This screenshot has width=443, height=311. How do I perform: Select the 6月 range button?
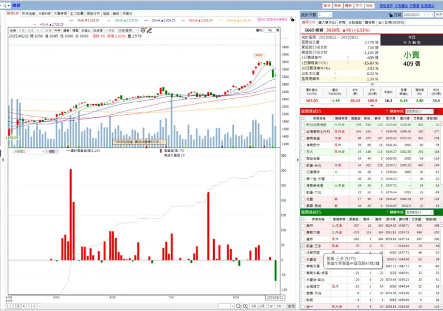pyautogui.click(x=262, y=306)
